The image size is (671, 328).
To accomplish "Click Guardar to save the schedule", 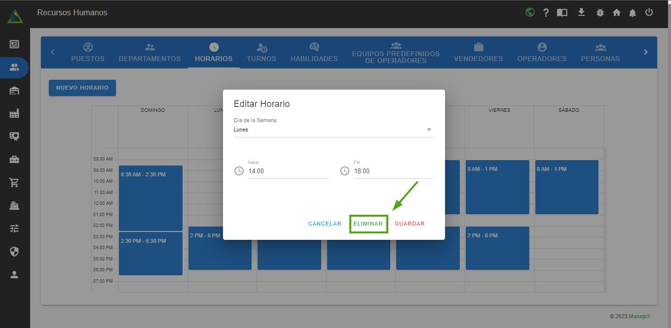I will pos(410,224).
